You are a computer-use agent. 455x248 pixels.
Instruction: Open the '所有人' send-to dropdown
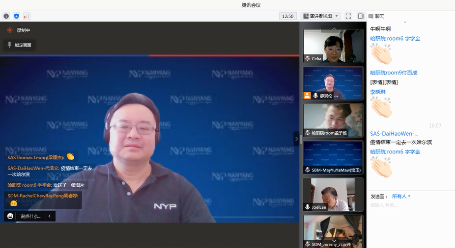(x=401, y=196)
